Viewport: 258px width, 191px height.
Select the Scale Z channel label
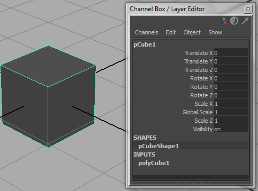coord(203,121)
